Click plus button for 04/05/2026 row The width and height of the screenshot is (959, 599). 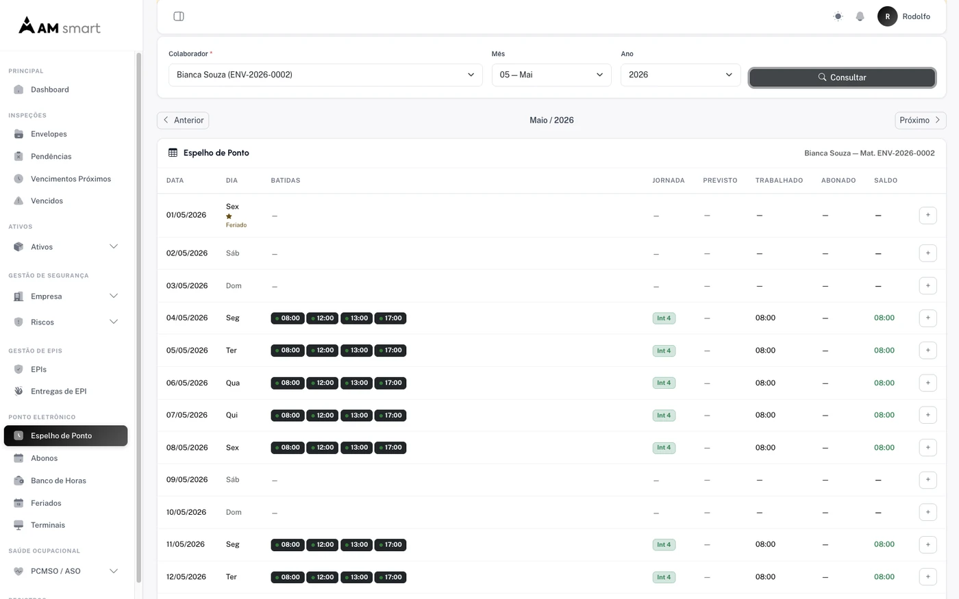tap(927, 318)
